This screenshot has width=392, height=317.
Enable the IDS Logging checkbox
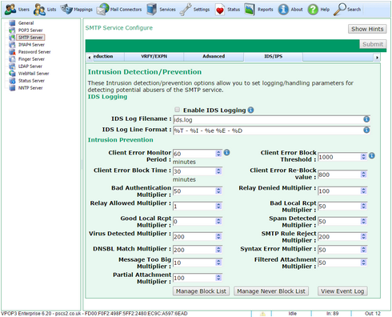[177, 110]
